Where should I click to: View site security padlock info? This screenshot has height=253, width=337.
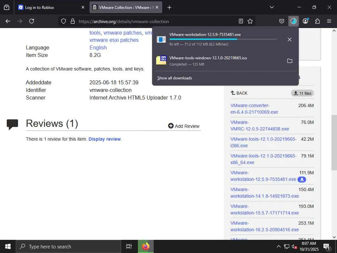click(73, 21)
